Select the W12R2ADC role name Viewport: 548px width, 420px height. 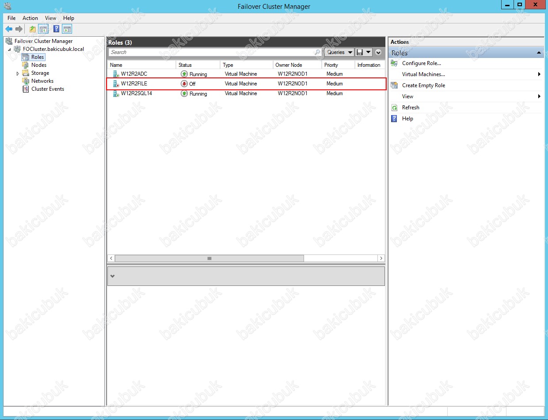point(134,74)
